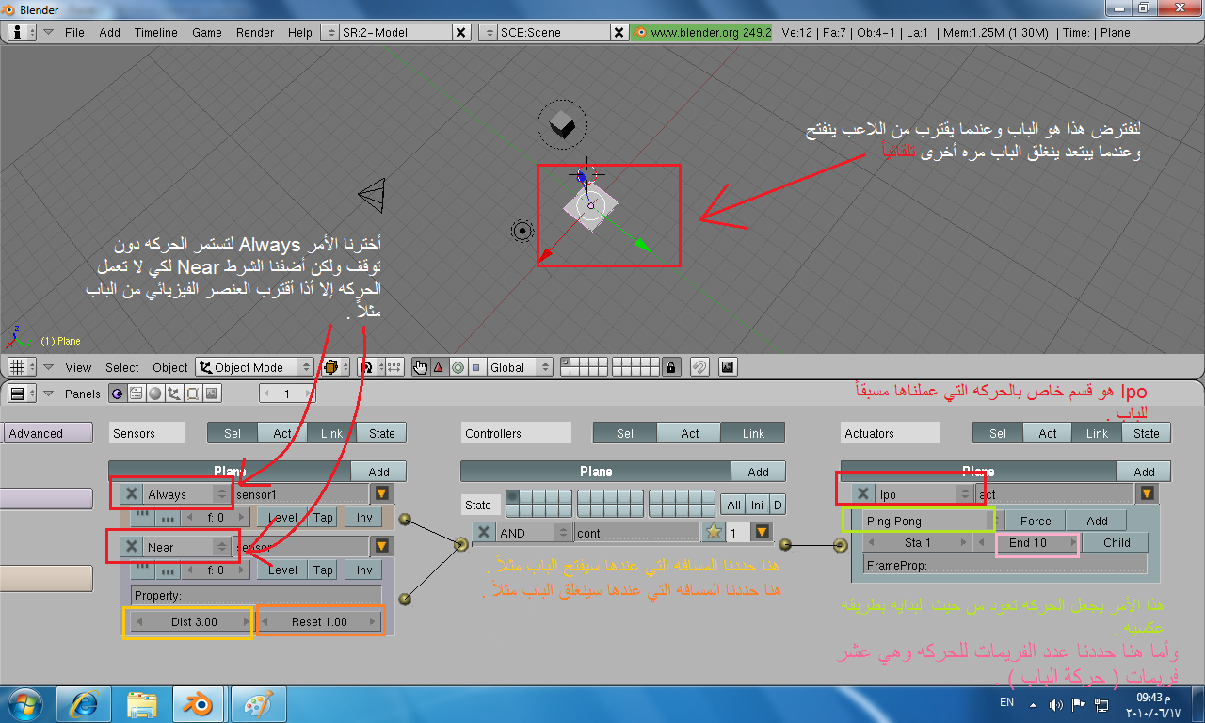
Task: Open the Render menu
Action: [255, 32]
